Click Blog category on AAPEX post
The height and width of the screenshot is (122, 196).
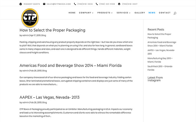[45, 103]
